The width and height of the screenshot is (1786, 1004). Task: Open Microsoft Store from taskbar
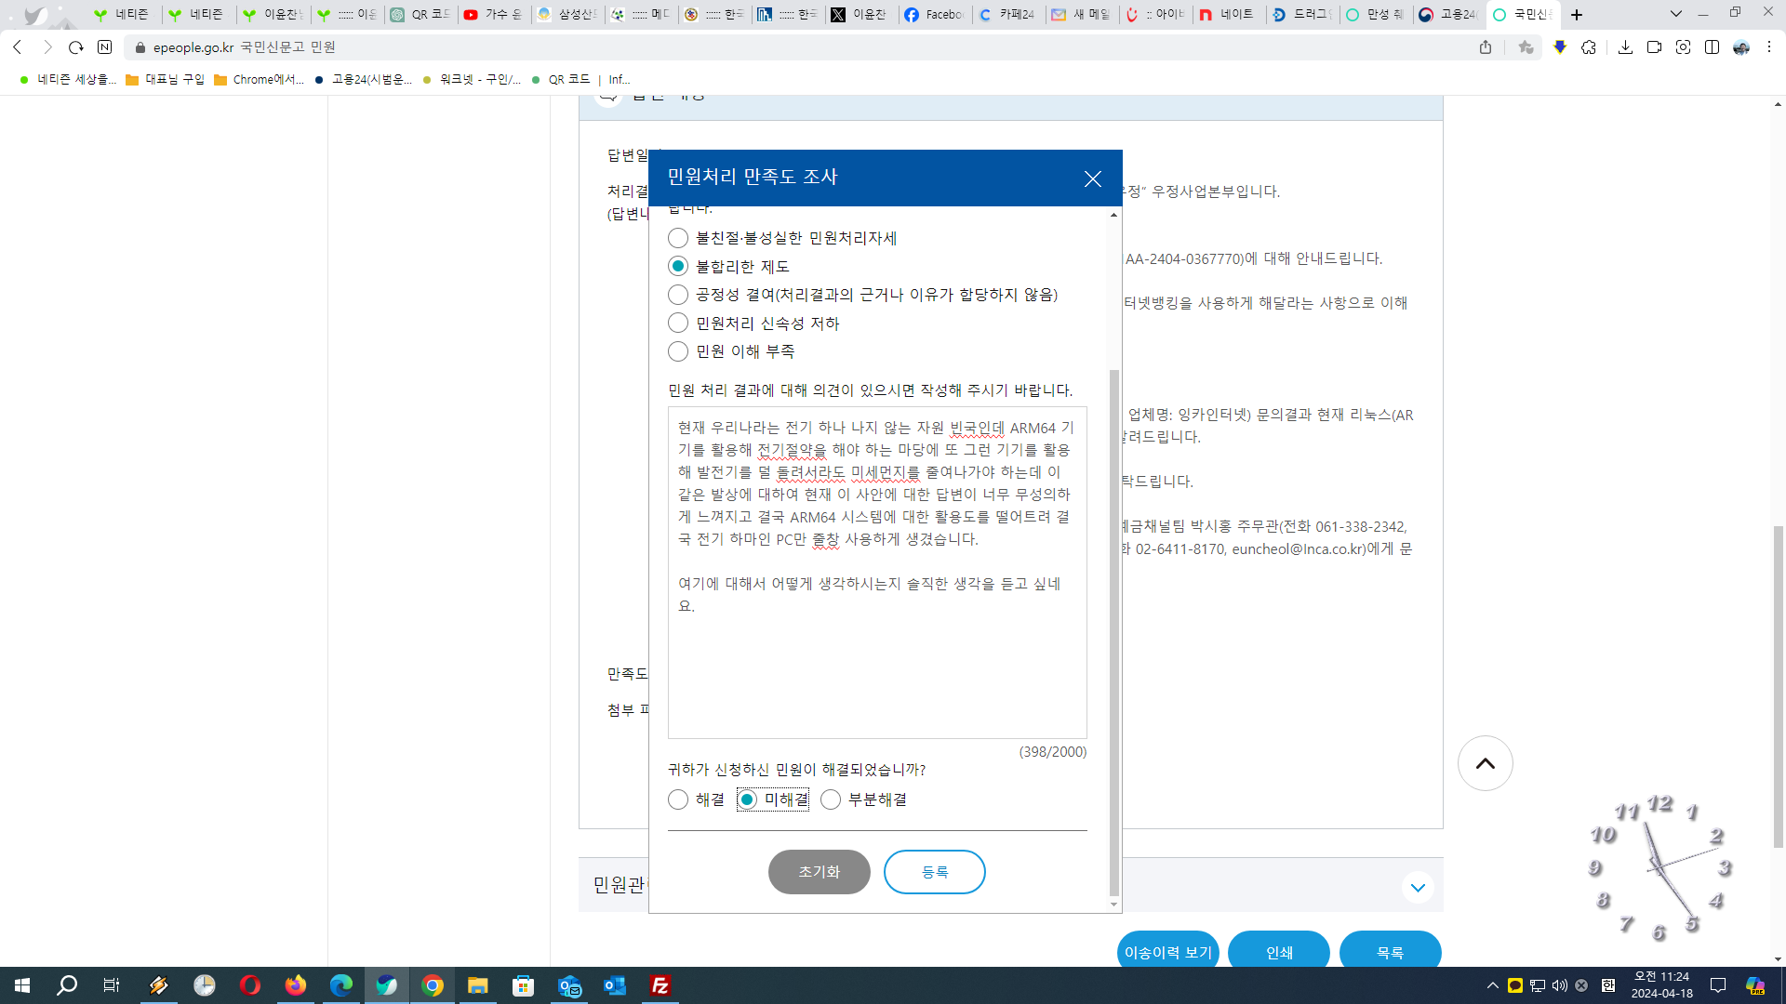[x=523, y=985]
